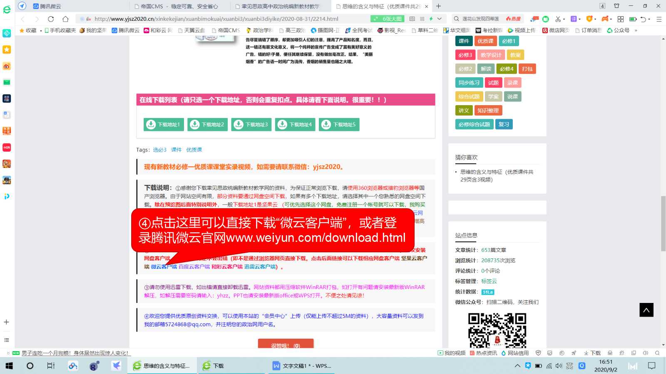
Task: Open 和彩云 bookmark in favorites bar
Action: point(158,30)
